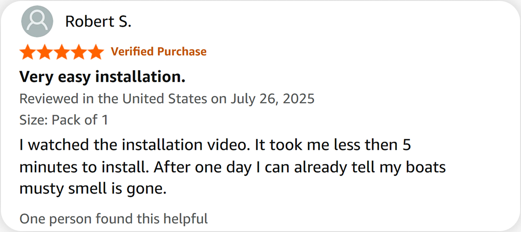521x232 pixels.
Task: Click the review date July 26, 2025
Action: (272, 99)
